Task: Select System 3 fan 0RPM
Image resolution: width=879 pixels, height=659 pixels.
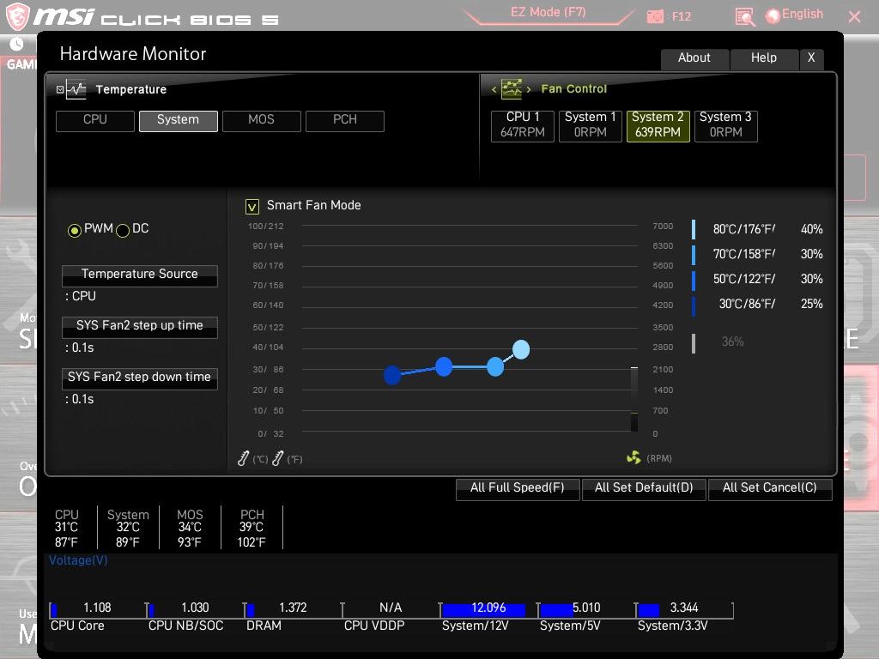Action: coord(726,125)
